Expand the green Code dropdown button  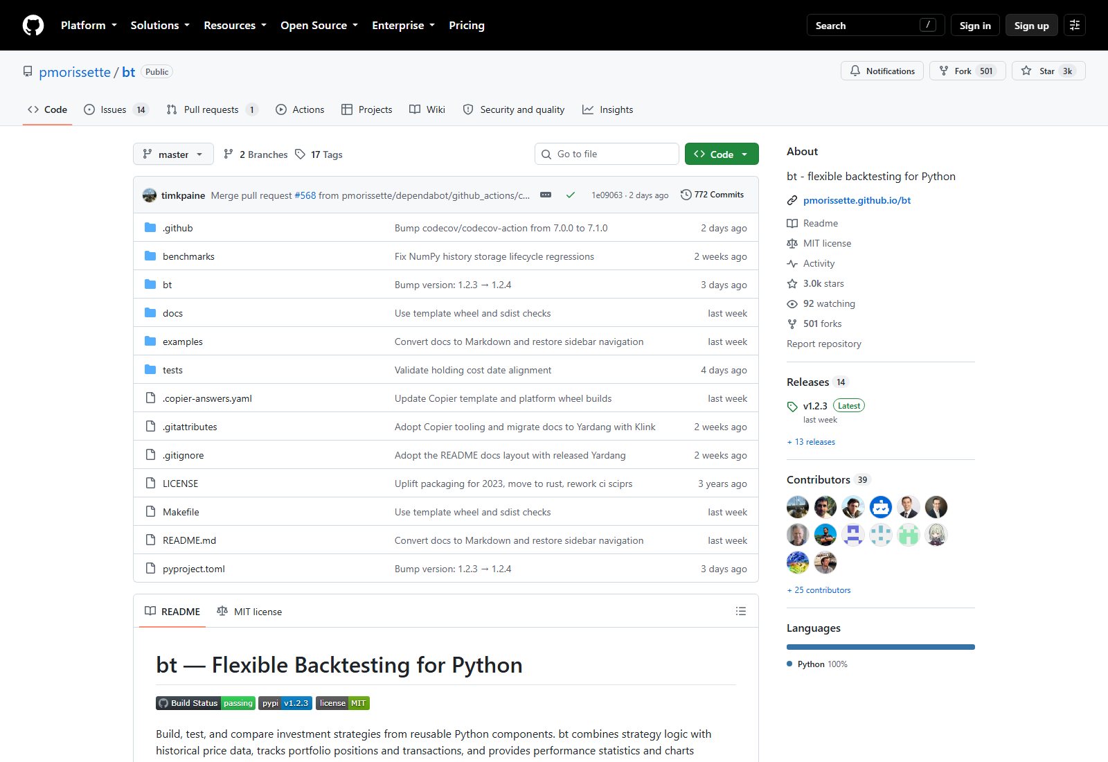(722, 154)
